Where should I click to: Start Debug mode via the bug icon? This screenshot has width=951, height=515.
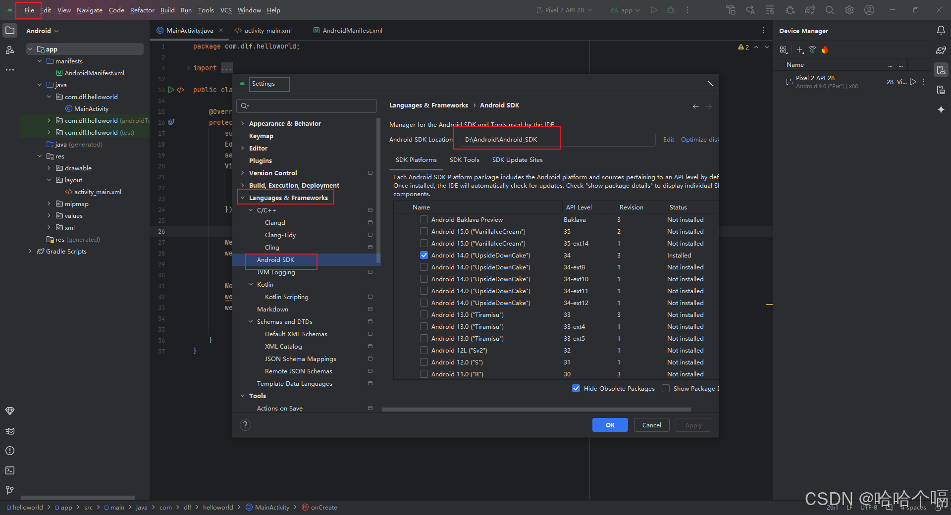[x=671, y=10]
